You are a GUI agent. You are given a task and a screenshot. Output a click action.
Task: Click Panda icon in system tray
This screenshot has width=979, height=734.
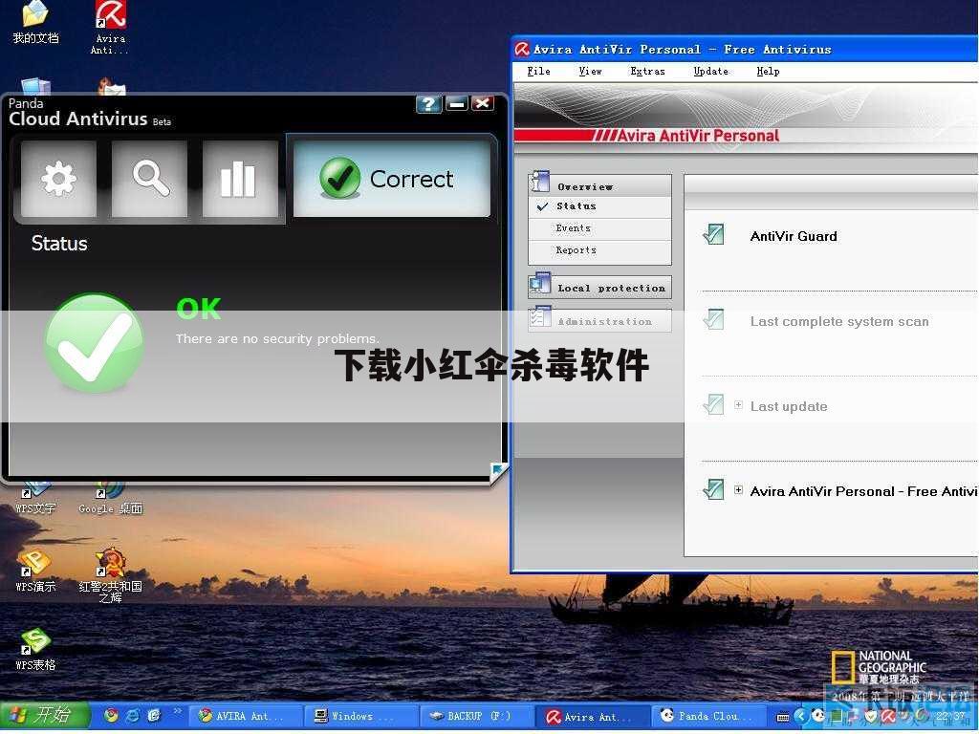(818, 716)
